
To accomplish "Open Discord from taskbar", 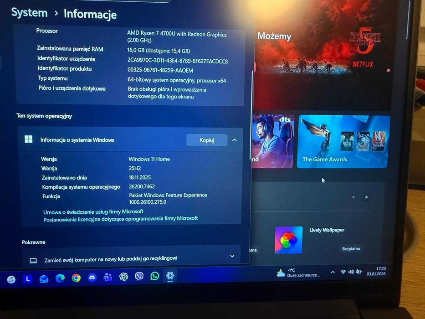I will [x=92, y=278].
